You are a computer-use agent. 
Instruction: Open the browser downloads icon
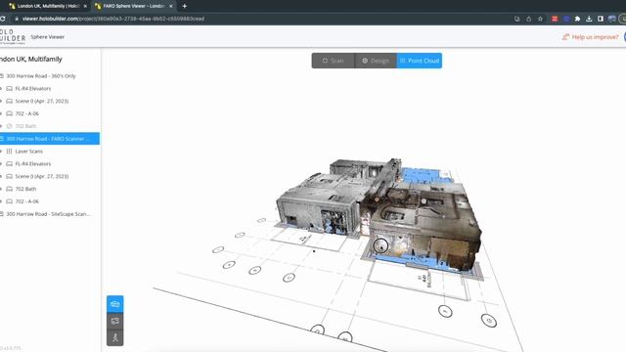click(x=589, y=19)
